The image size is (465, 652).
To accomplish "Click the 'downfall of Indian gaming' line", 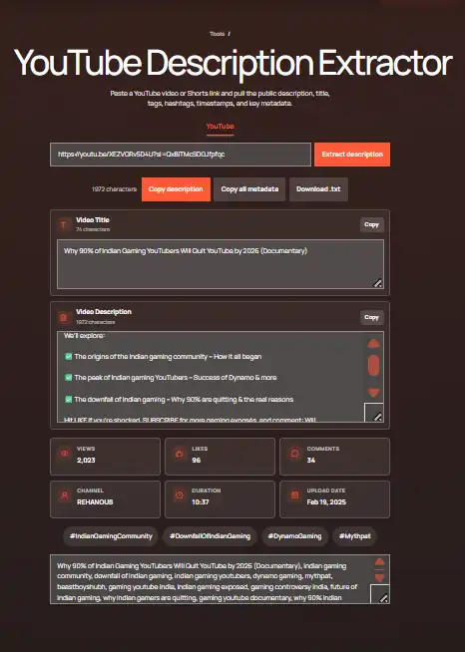I will click(x=180, y=399).
